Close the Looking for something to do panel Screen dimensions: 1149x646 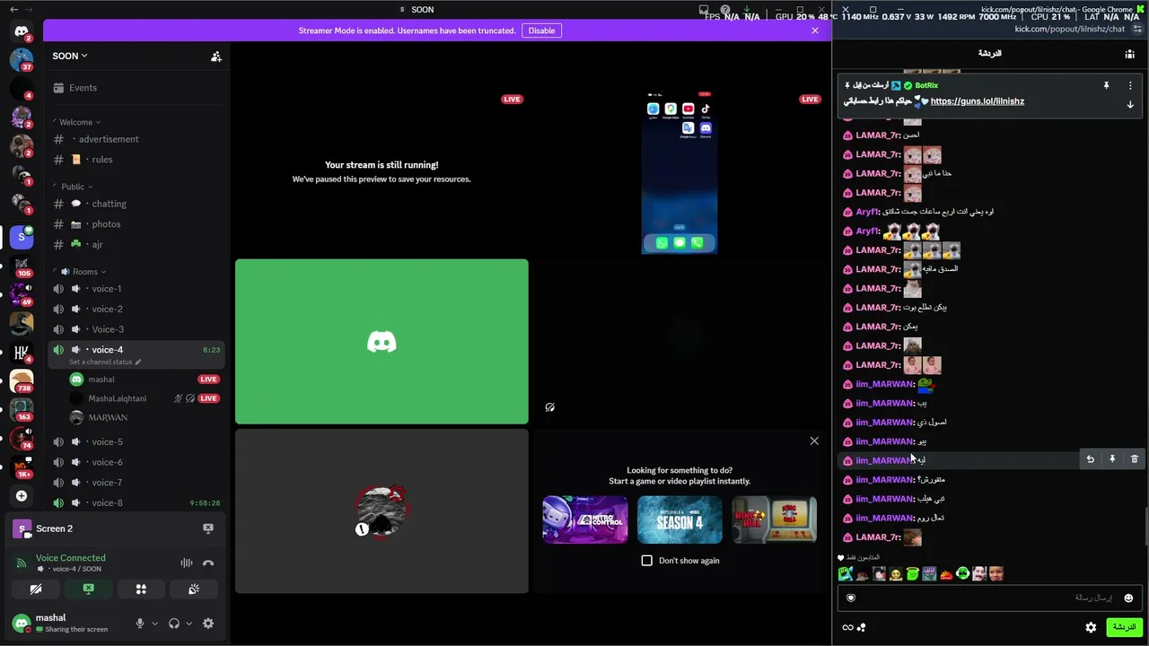(x=814, y=441)
